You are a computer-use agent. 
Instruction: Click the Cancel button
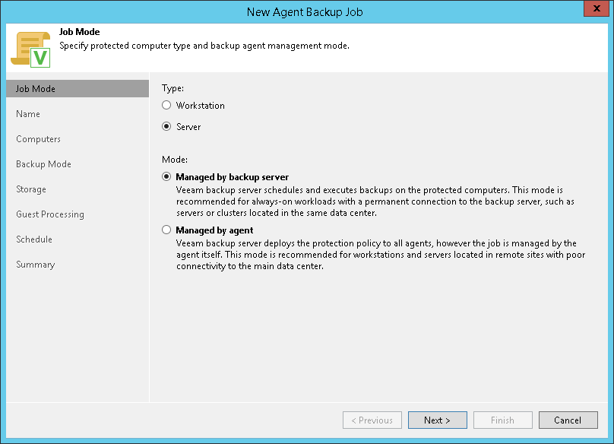(x=568, y=420)
